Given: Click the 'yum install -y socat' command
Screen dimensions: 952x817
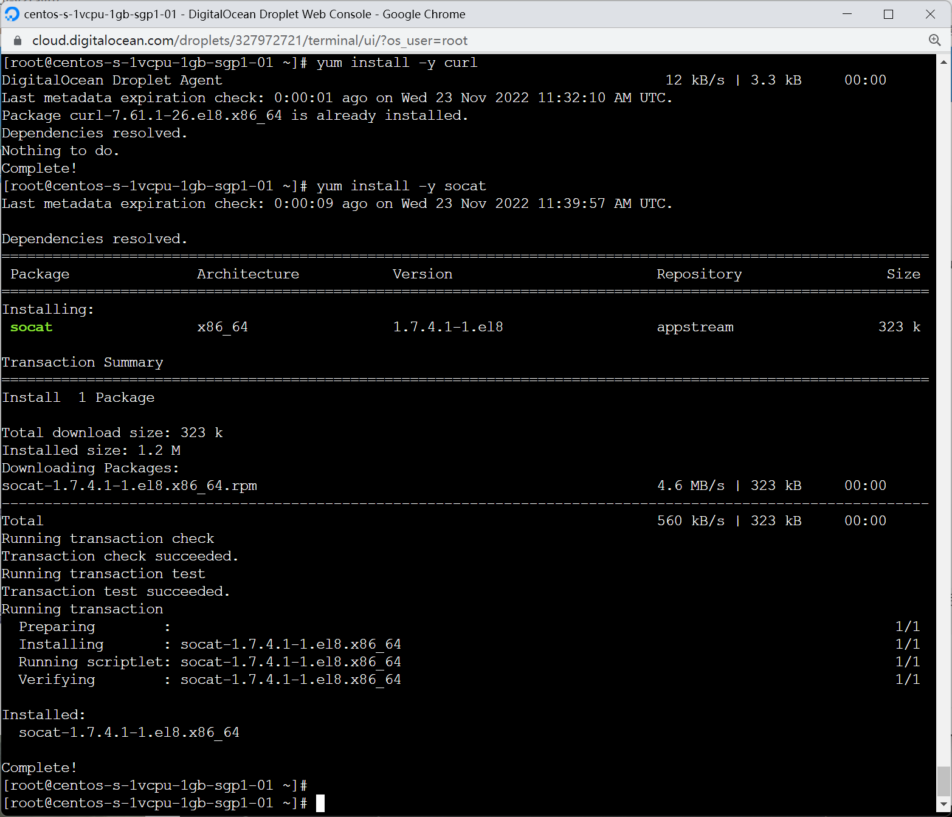Looking at the screenshot, I should (x=401, y=186).
